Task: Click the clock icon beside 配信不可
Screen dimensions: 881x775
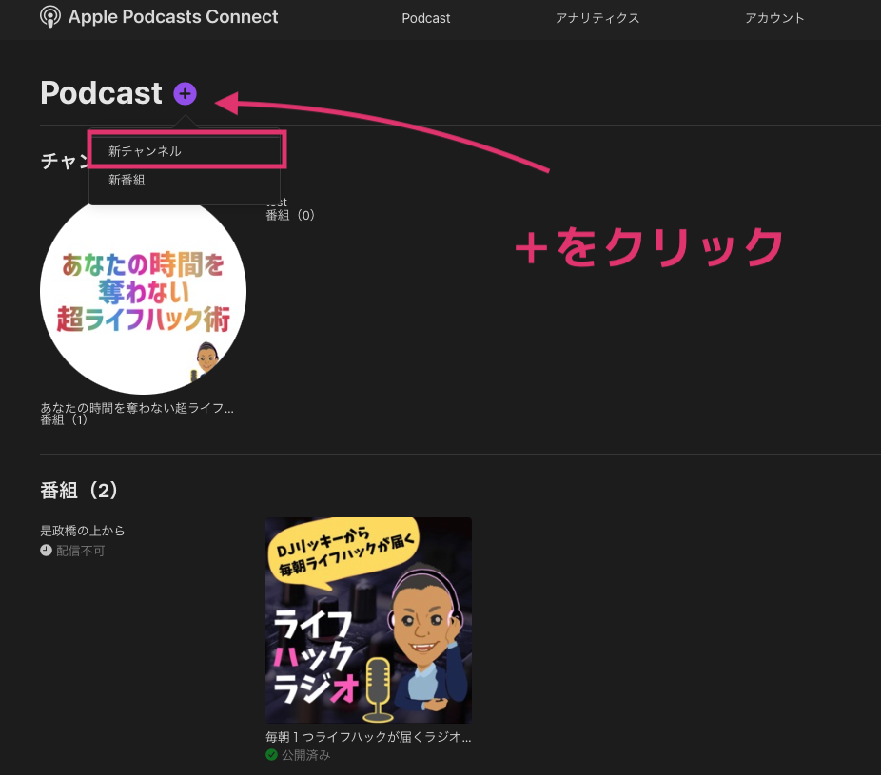Action: coord(46,551)
